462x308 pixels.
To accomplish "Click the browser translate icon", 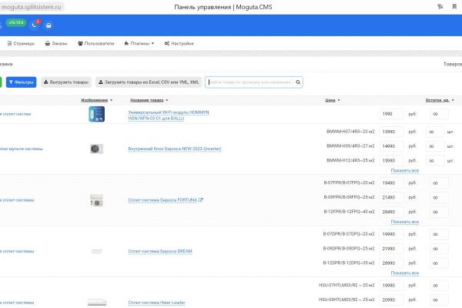I will pyautogui.click(x=440, y=6).
